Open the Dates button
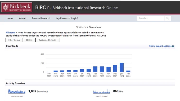Screen dimensions: 180x101 click(29, 40)
